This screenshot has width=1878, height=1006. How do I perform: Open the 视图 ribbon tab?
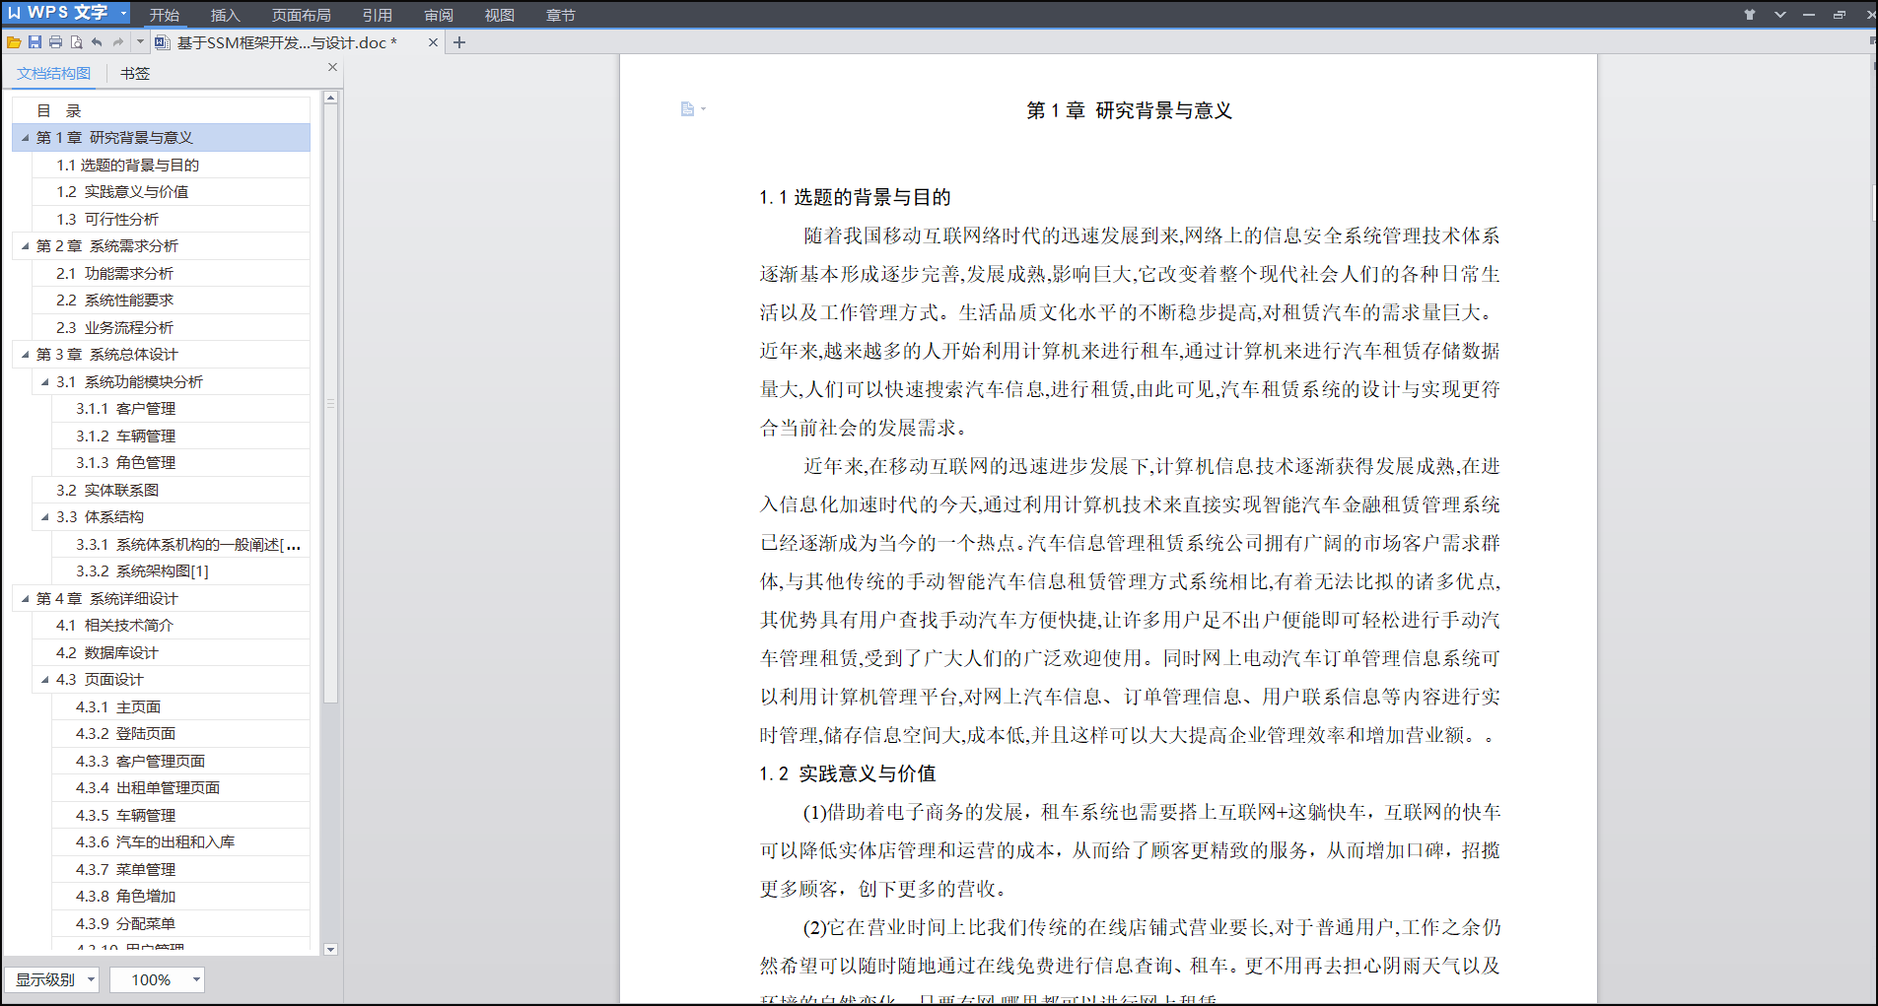(x=500, y=15)
